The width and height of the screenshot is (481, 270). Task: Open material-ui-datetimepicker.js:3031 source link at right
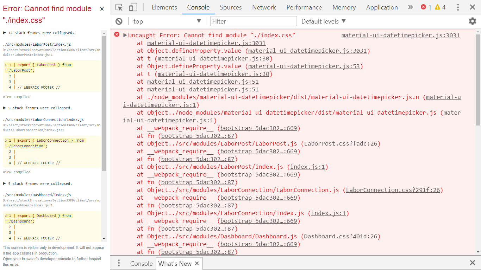pyautogui.click(x=400, y=35)
